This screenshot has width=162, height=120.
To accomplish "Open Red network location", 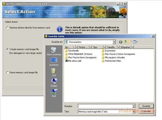I will tap(54, 93).
